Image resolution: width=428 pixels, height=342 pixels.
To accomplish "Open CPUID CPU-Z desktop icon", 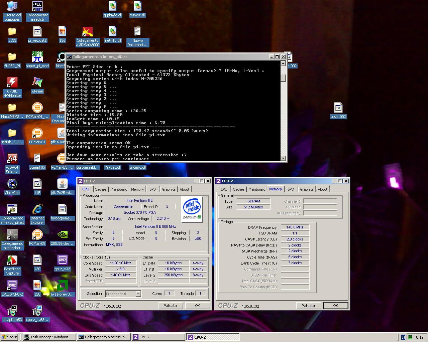I will pyautogui.click(x=12, y=289).
